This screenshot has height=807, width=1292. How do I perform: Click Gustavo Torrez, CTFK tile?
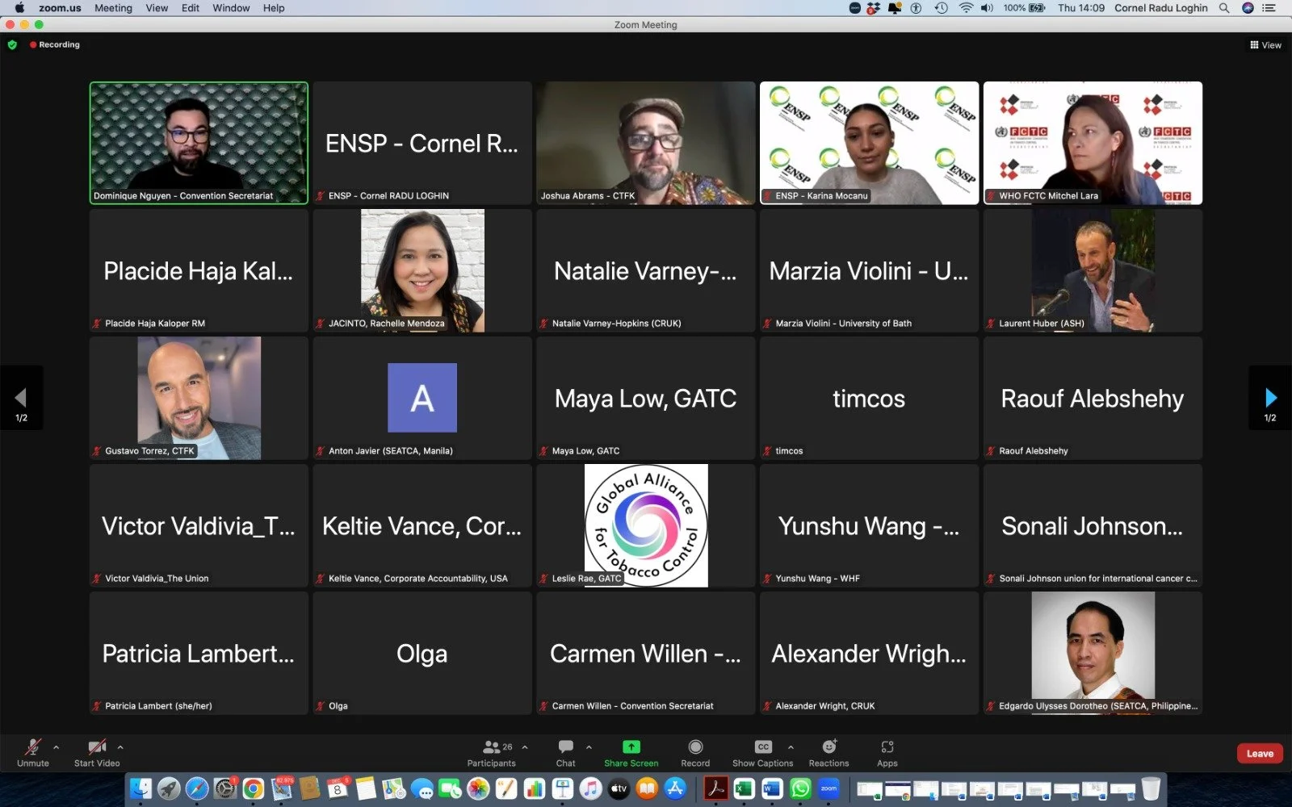[199, 398]
